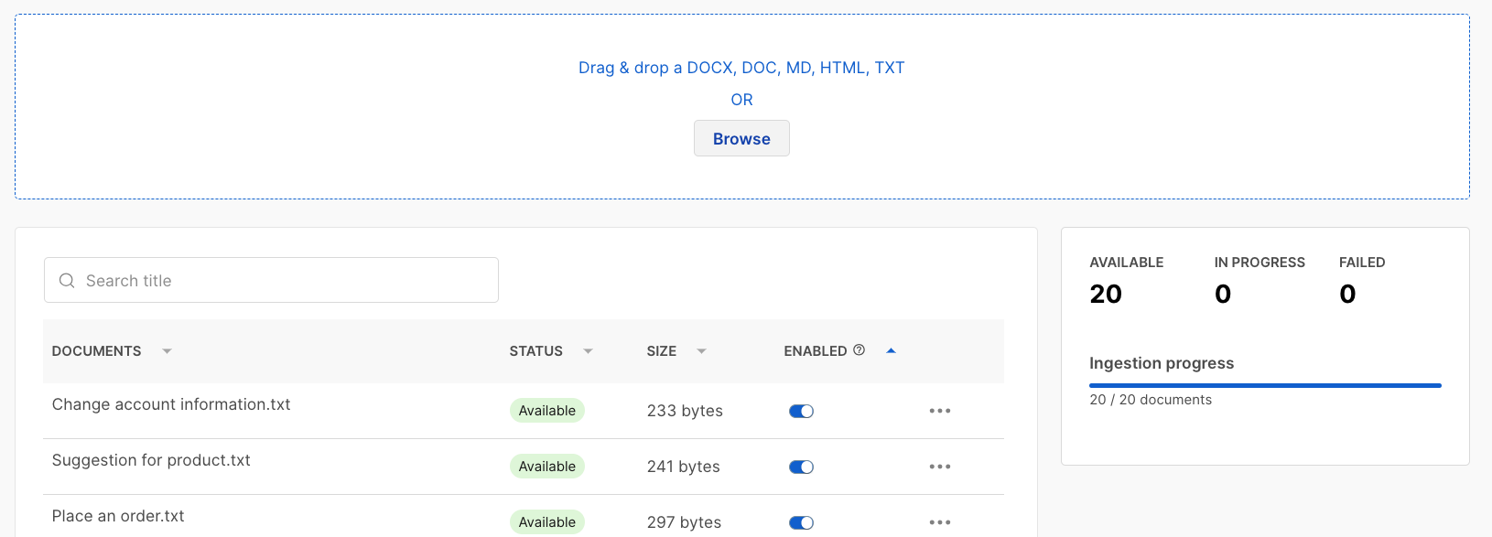The height and width of the screenshot is (537, 1492).
Task: Click the search magnifier icon
Action: pyautogui.click(x=67, y=281)
